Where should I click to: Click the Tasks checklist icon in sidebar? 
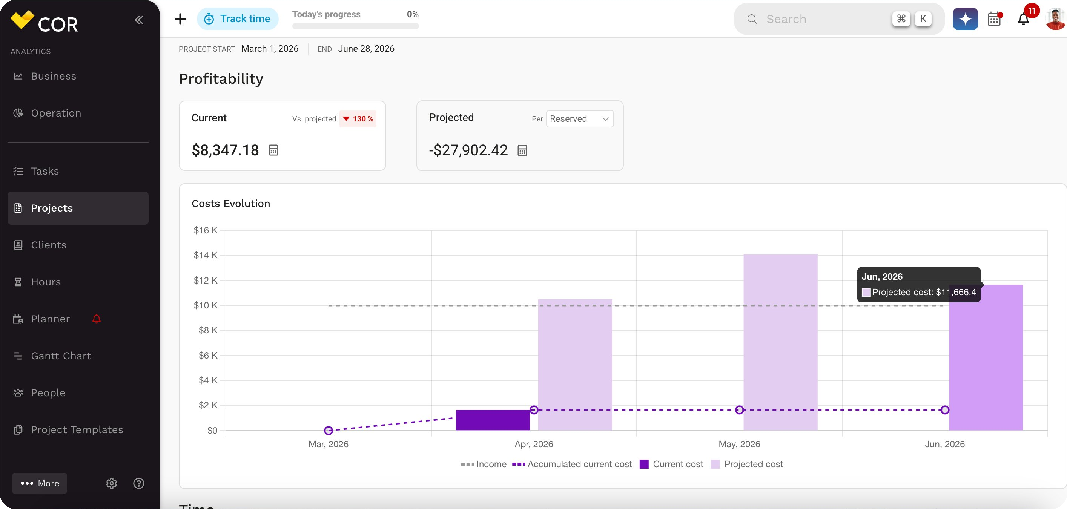tap(18, 171)
